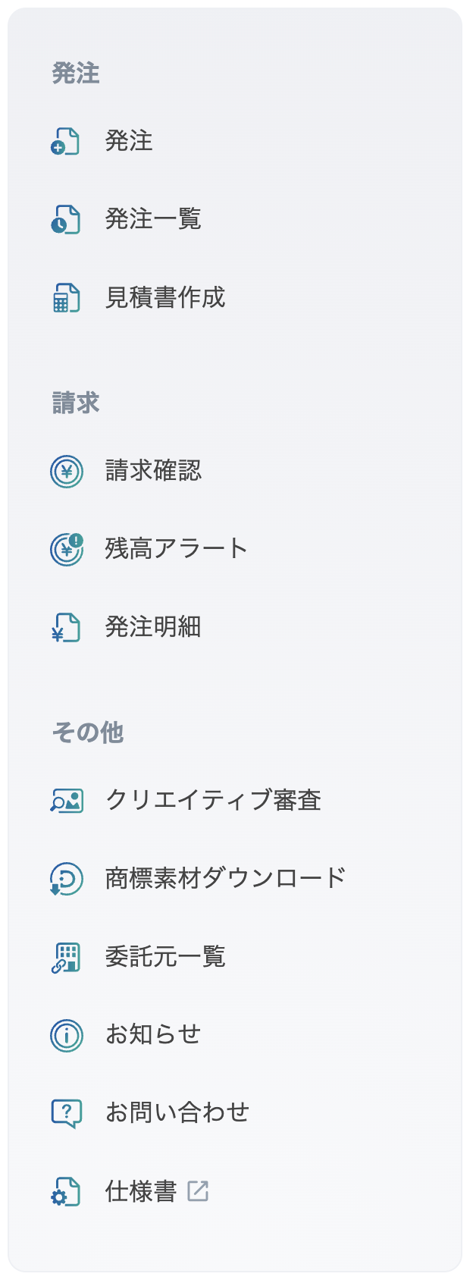Click the 商標素材ダウンロード download icon
This screenshot has height=1283, width=473.
(x=66, y=879)
